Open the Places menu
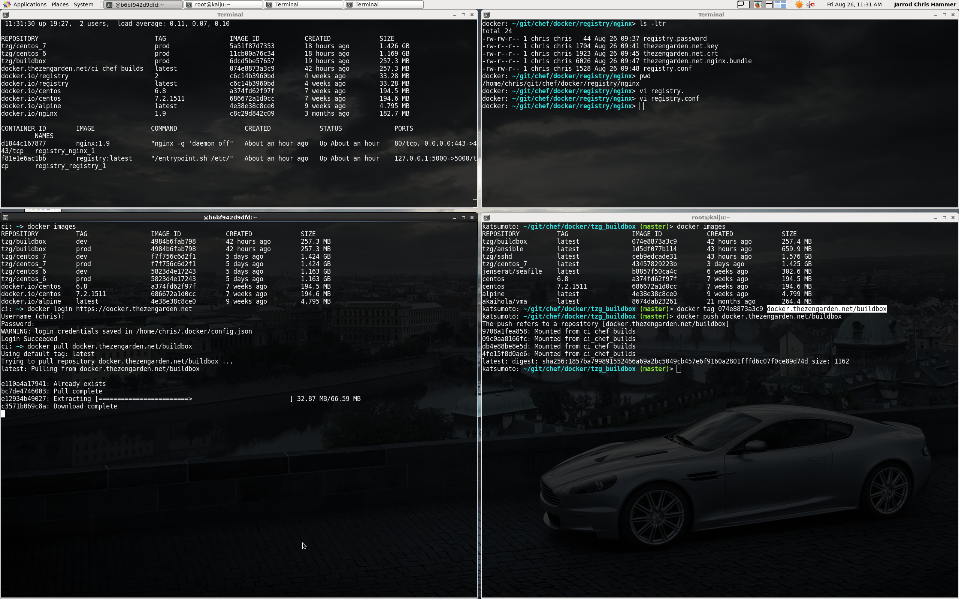The width and height of the screenshot is (959, 599). [60, 4]
